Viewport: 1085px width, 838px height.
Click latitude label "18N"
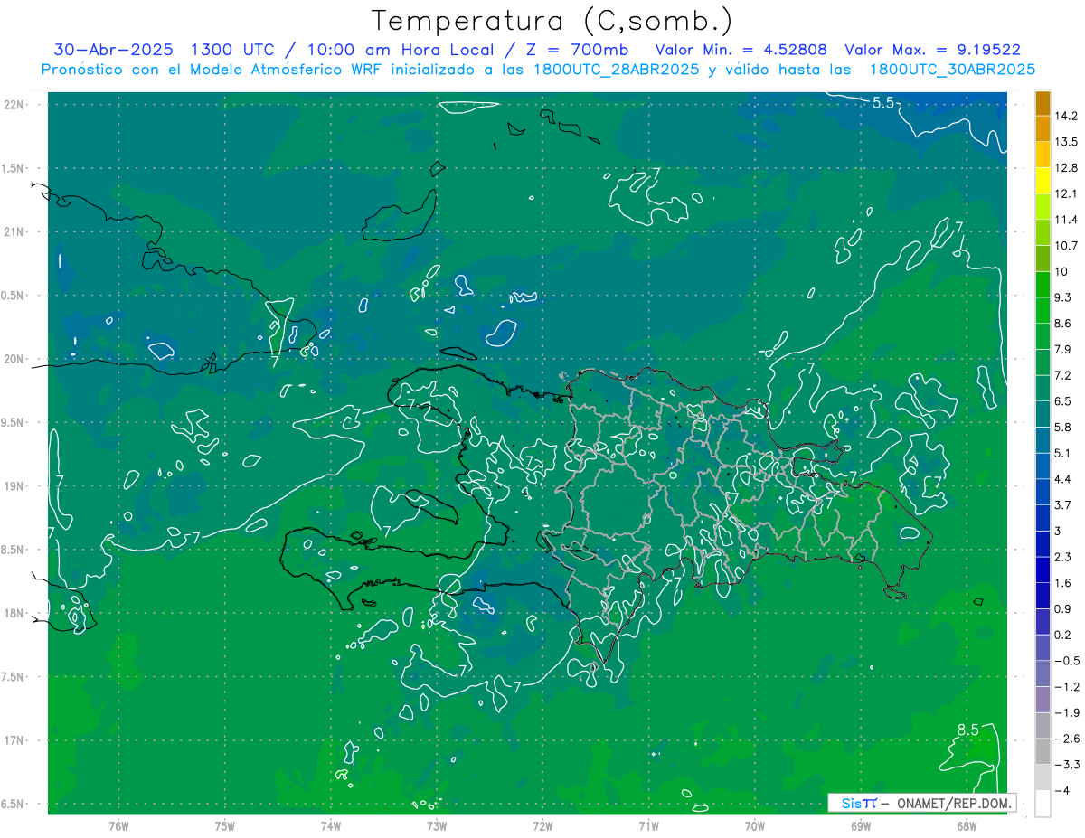15,613
